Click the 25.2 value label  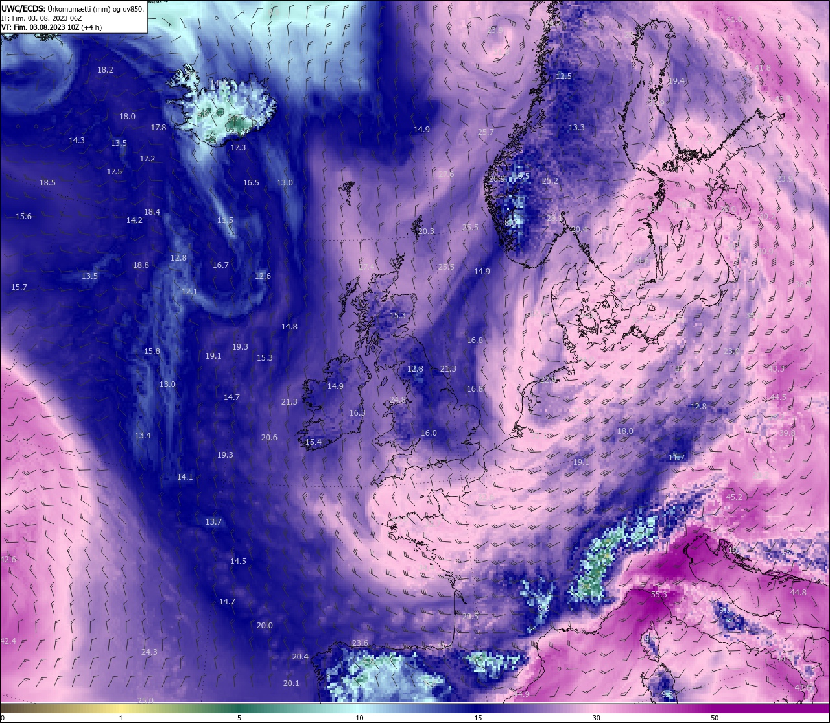[x=550, y=180]
